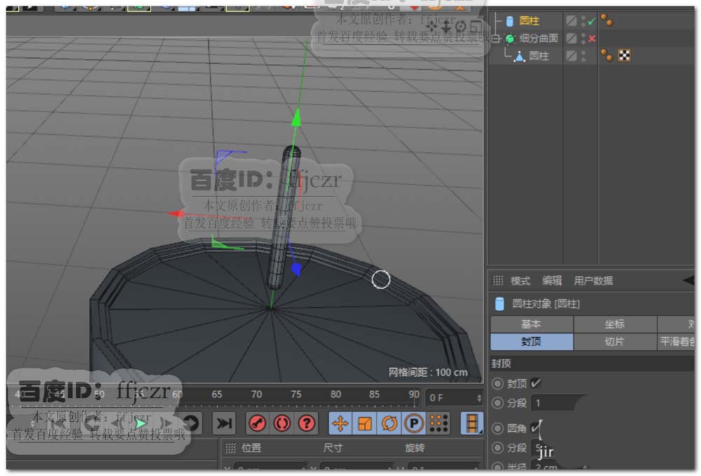
Task: Click the checkerboard selection tag on child 圆柱
Action: pyautogui.click(x=624, y=56)
